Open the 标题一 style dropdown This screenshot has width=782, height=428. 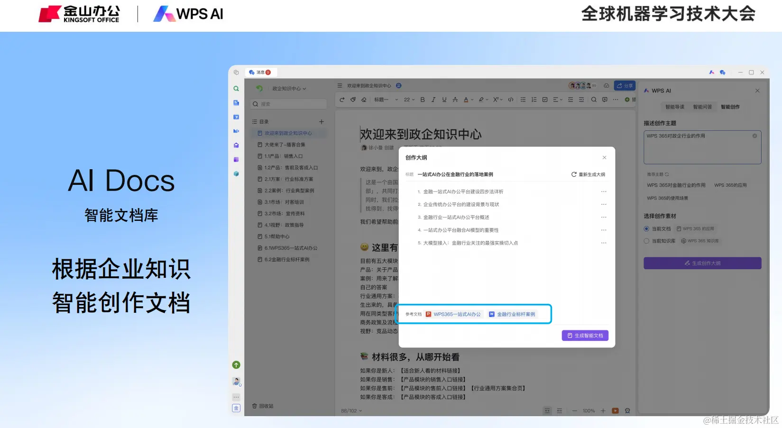386,100
